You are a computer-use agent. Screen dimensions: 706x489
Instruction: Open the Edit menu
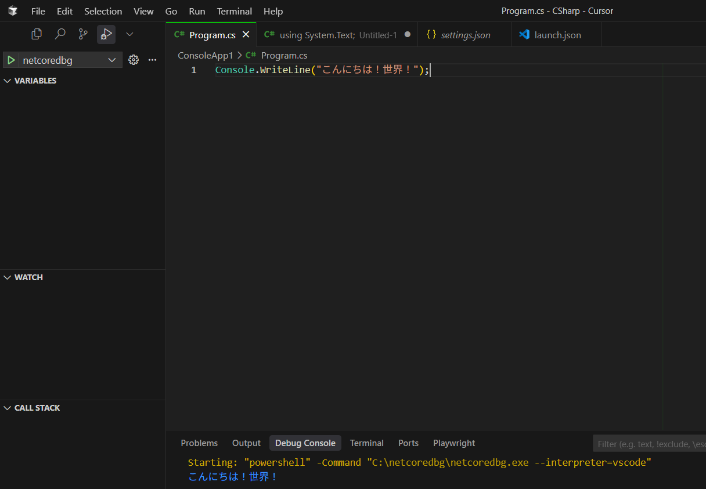click(64, 11)
